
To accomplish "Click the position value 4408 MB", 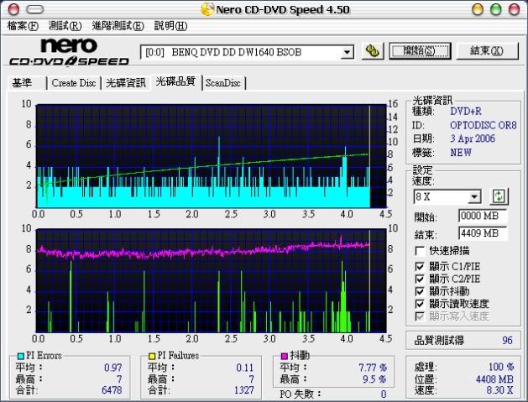I will (494, 379).
